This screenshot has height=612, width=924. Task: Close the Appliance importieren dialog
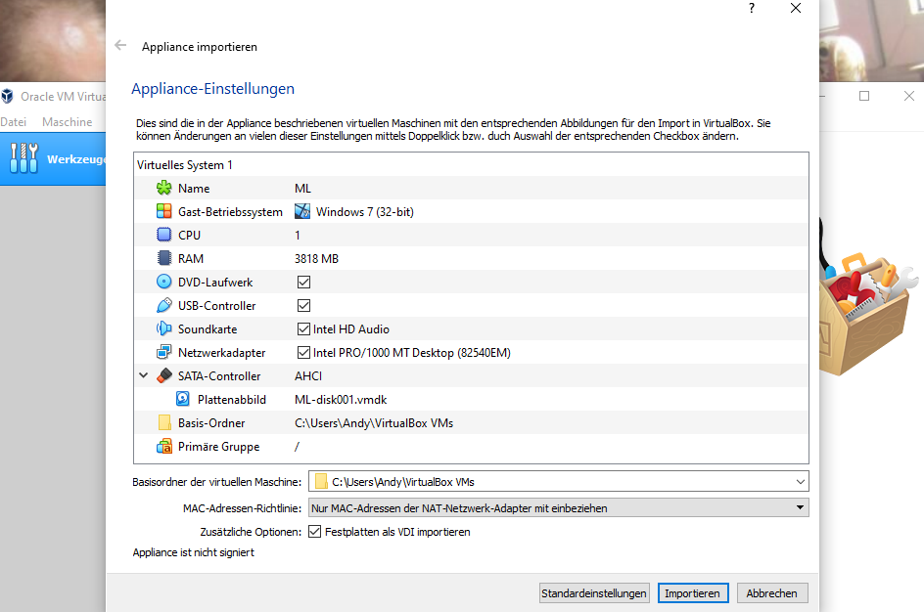click(796, 8)
